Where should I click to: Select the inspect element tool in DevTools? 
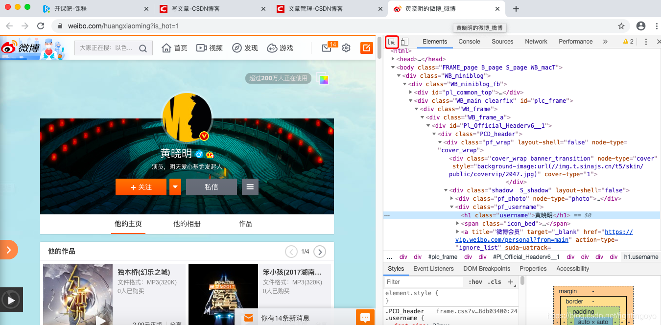(x=391, y=42)
